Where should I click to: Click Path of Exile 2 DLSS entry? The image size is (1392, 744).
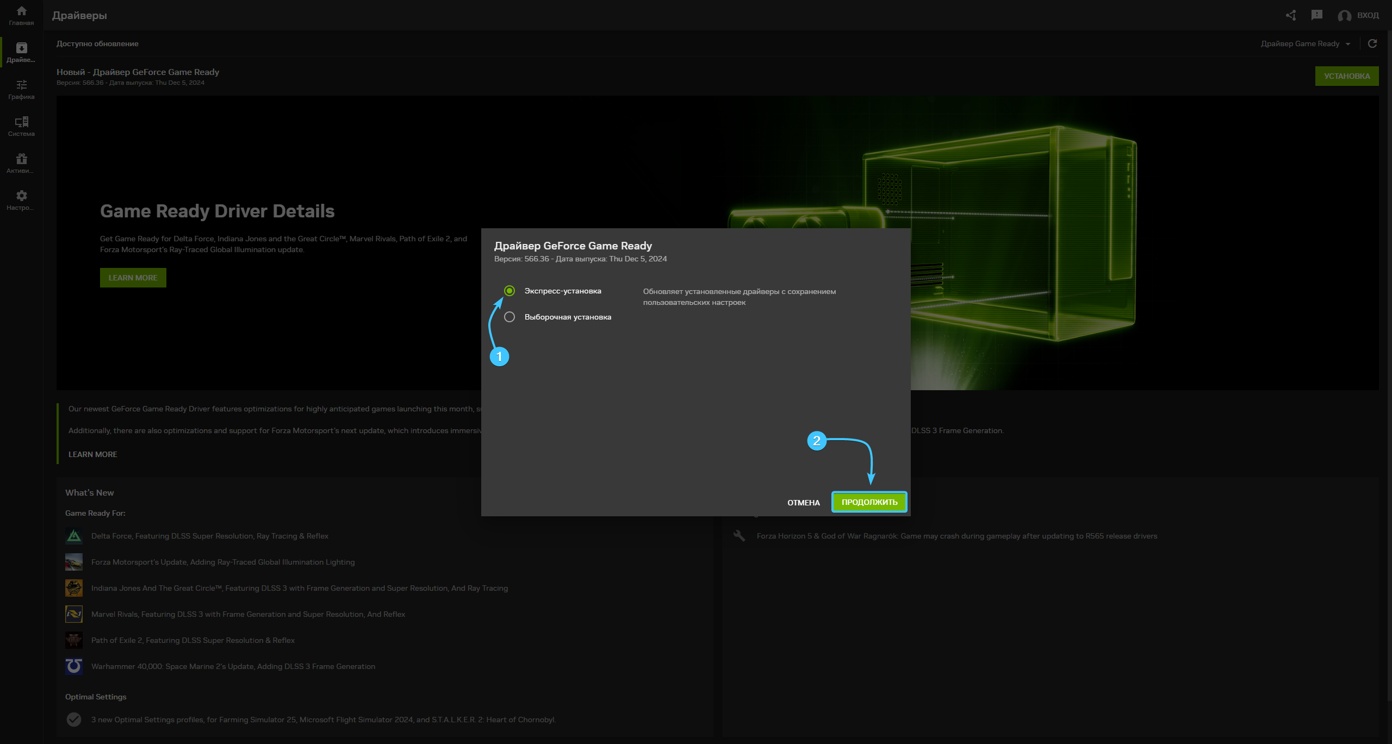pyautogui.click(x=193, y=640)
